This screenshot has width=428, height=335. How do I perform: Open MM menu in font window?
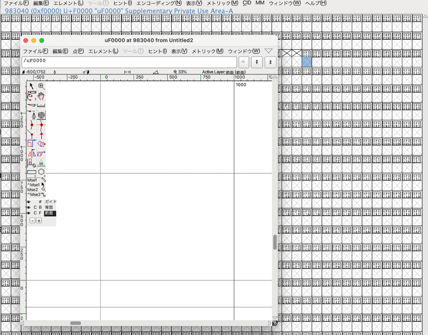click(260, 3)
